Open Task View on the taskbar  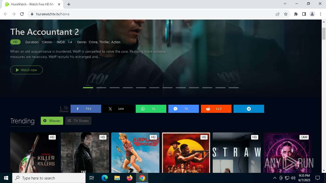tap(92, 178)
